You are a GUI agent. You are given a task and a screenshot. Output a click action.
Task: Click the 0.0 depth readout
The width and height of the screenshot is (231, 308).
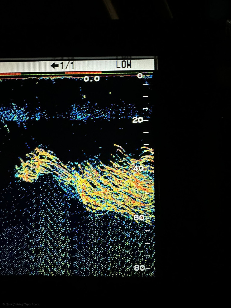[92, 79]
